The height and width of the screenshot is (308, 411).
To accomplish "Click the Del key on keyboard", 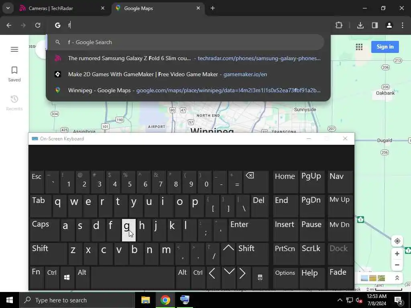I will (x=260, y=206).
